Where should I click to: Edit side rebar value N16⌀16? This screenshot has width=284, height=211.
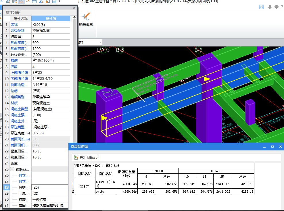tap(51, 85)
